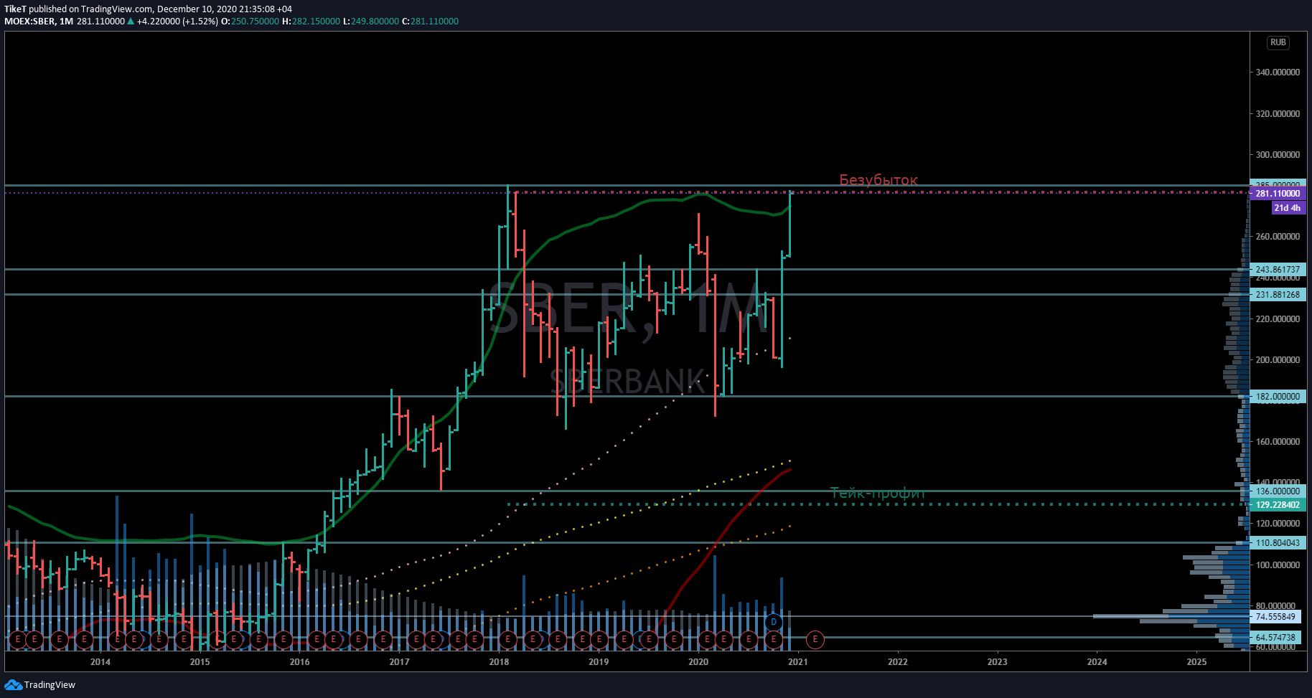Select the 2019 label on the time axis
Image resolution: width=1312 pixels, height=698 pixels.
click(x=599, y=662)
